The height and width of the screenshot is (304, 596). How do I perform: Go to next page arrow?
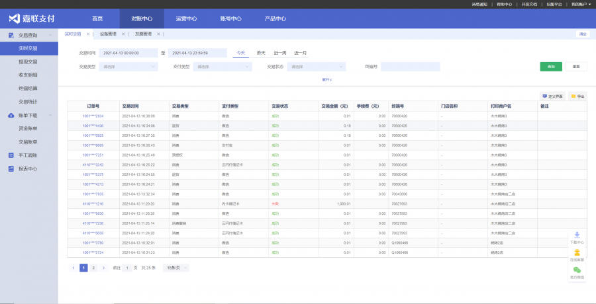[x=103, y=268]
